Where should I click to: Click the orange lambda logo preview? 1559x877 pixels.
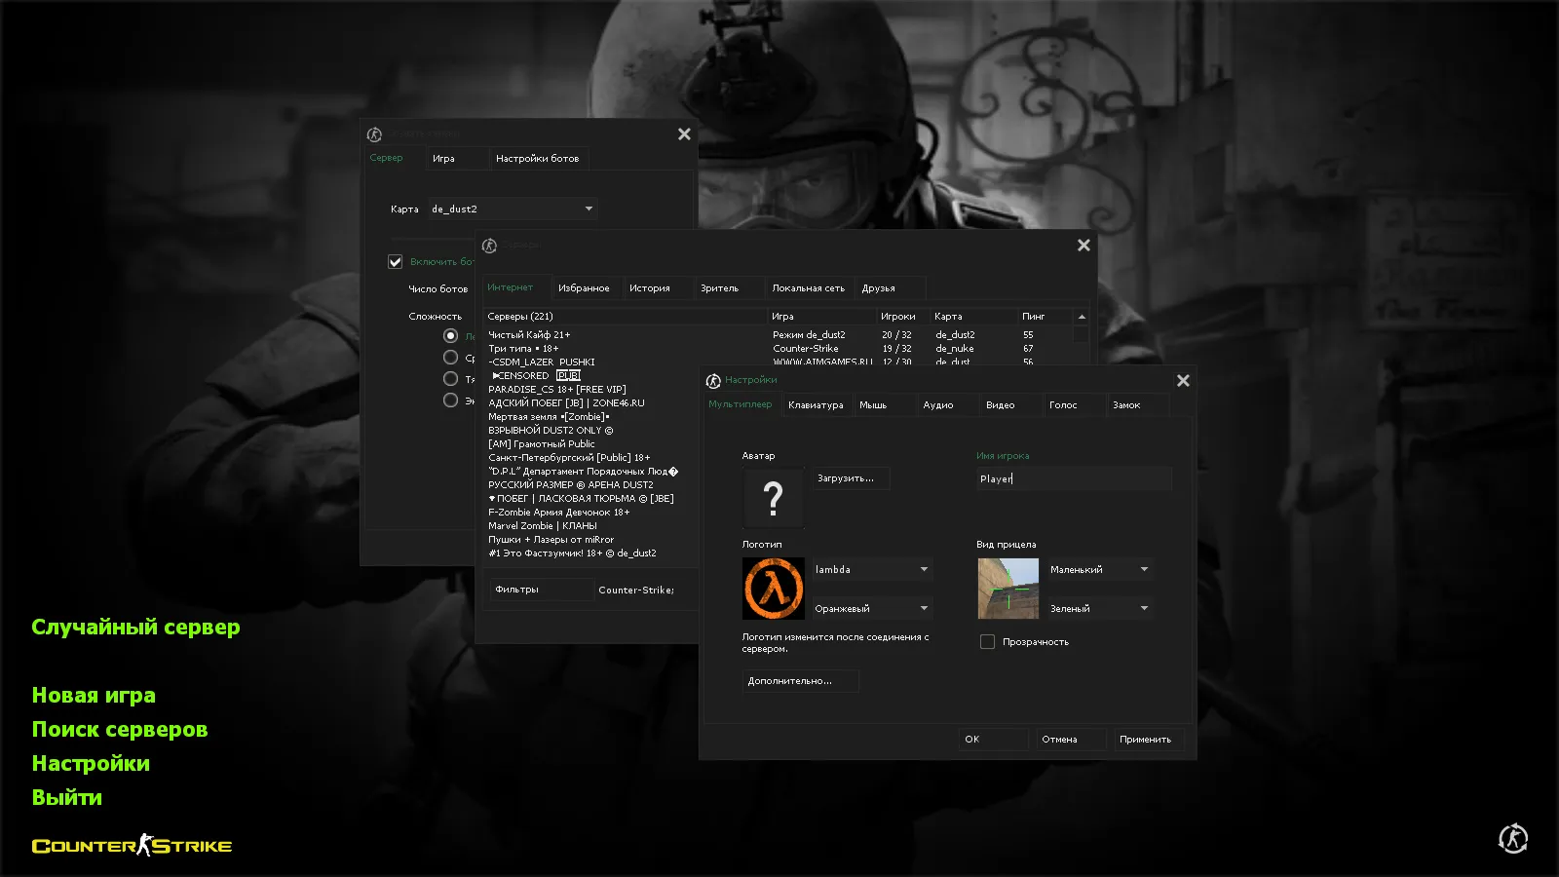coord(773,588)
